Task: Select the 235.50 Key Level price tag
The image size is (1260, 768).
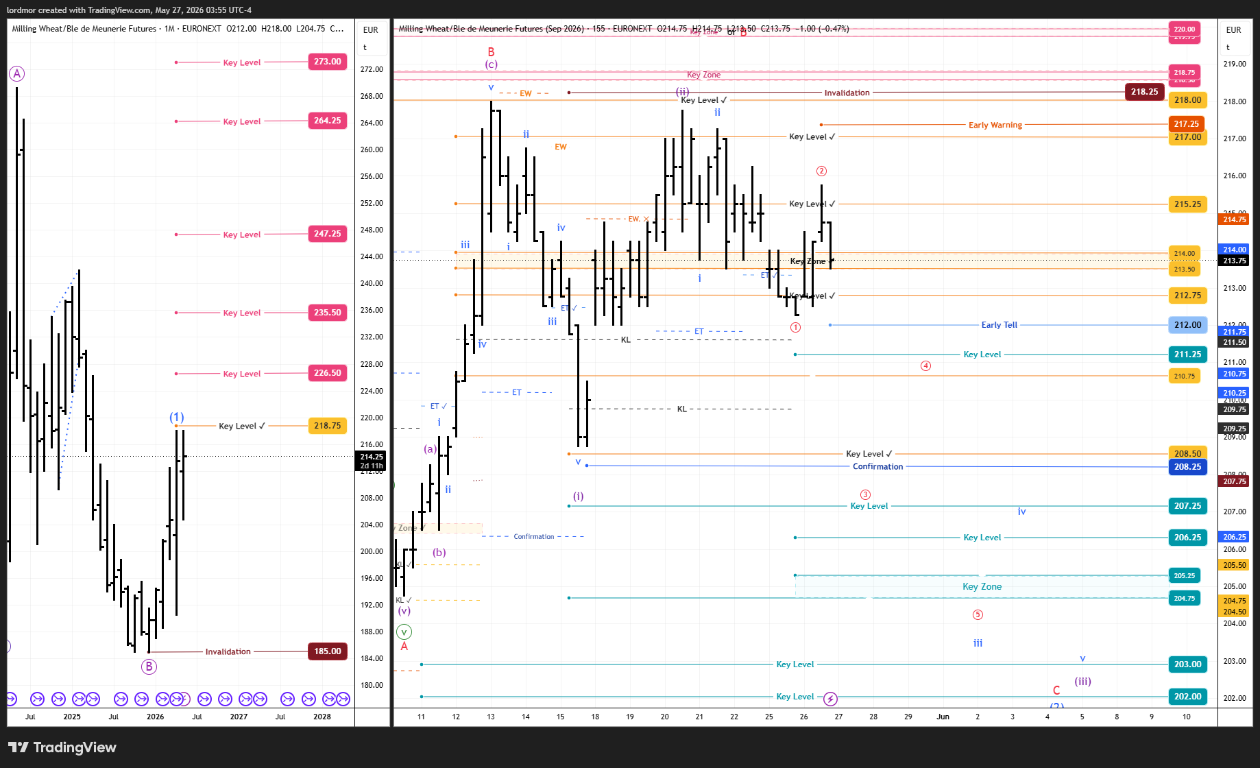Action: (328, 313)
